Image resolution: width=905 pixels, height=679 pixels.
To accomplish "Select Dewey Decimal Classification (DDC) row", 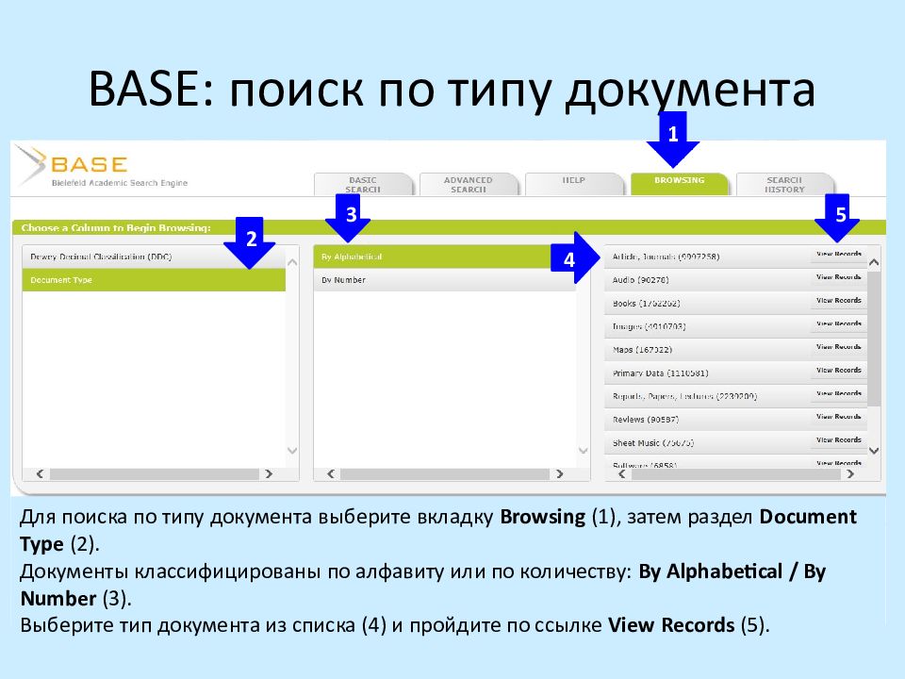I will point(154,257).
